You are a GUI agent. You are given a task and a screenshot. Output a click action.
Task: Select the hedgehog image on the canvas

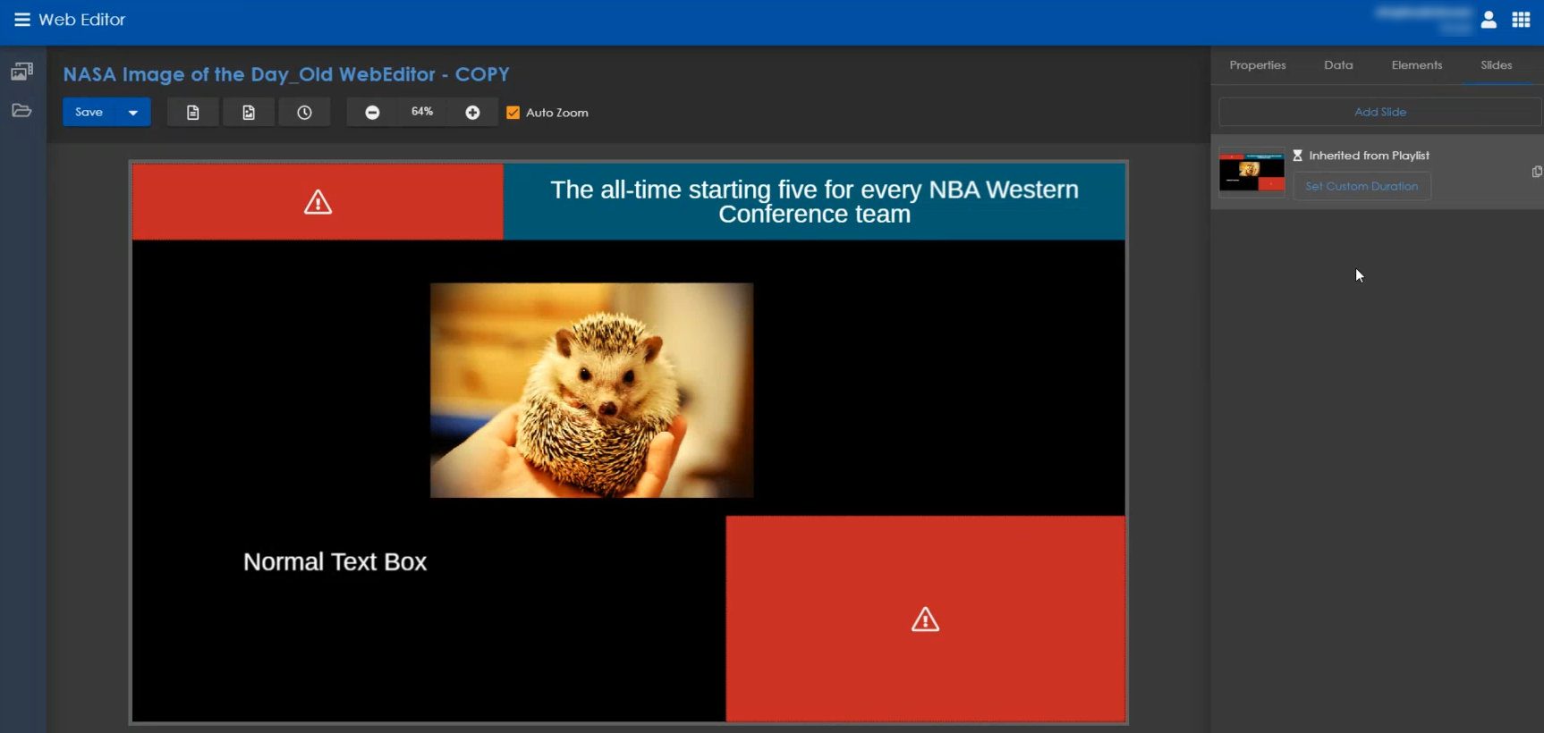[x=591, y=390]
